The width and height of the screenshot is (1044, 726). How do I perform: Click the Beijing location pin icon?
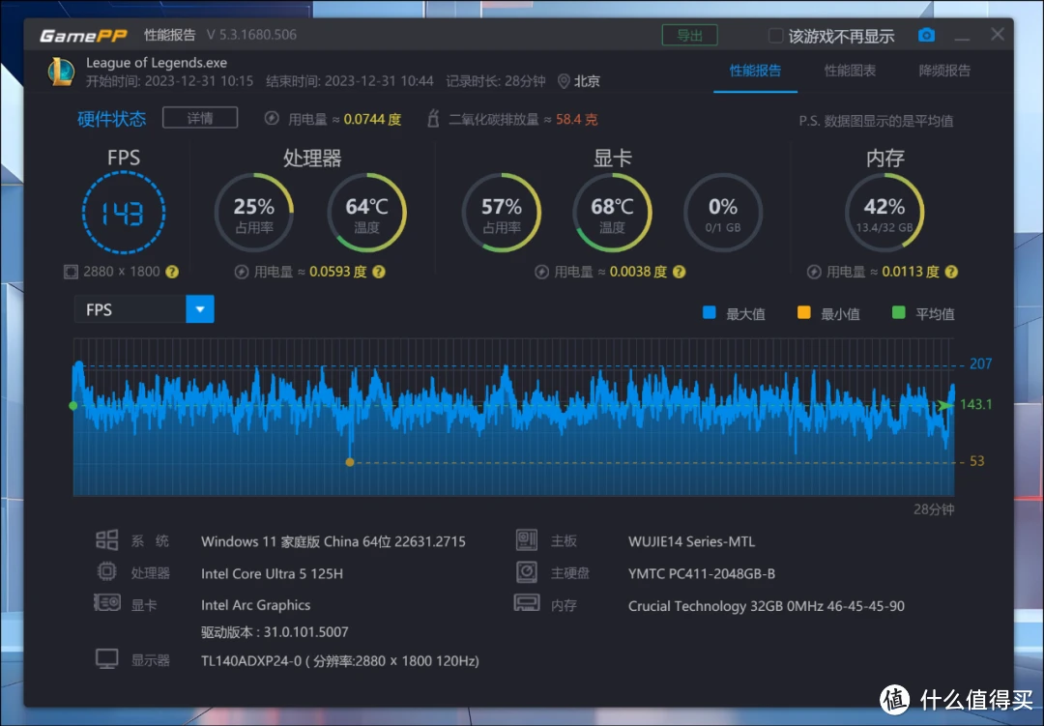pos(564,81)
